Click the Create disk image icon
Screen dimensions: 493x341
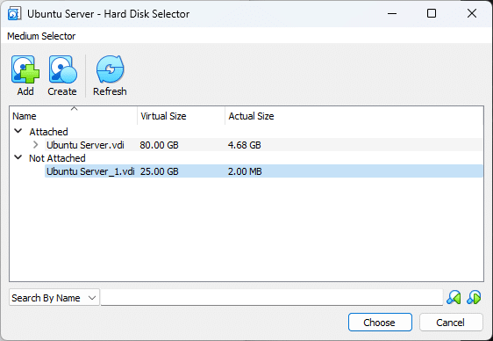click(62, 69)
